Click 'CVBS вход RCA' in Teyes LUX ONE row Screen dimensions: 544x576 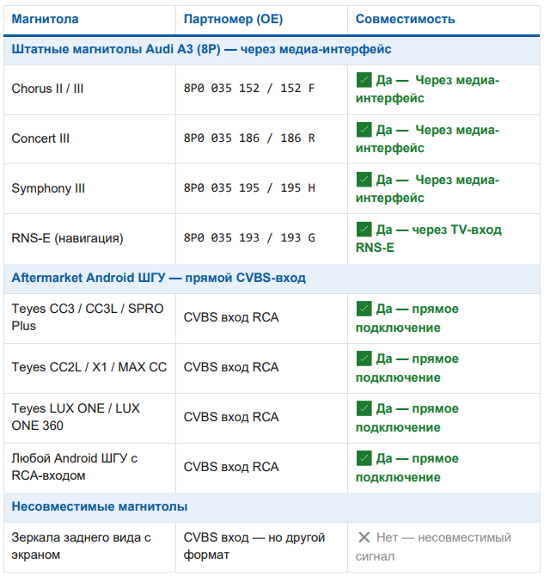click(231, 417)
